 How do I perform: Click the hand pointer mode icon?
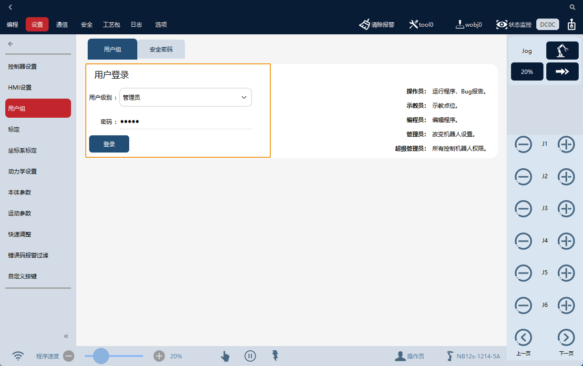[225, 356]
